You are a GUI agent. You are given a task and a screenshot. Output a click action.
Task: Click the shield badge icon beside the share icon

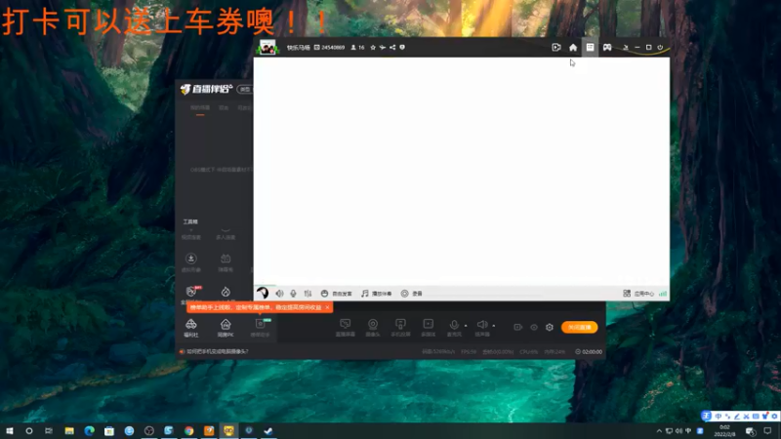402,47
